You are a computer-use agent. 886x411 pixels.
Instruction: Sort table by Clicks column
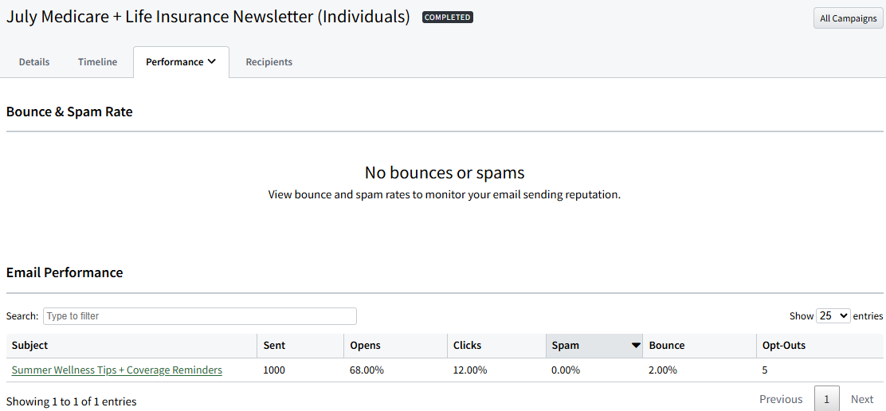pos(496,346)
